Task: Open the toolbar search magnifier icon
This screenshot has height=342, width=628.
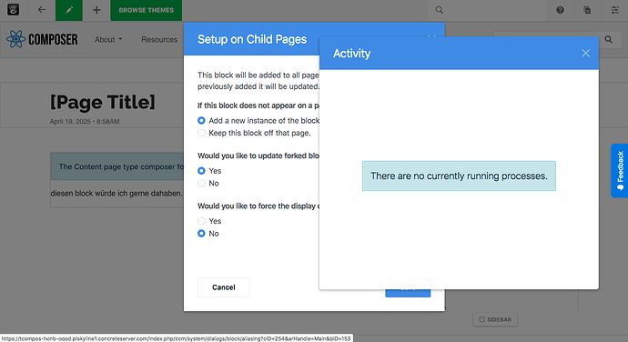Action: (x=440, y=10)
